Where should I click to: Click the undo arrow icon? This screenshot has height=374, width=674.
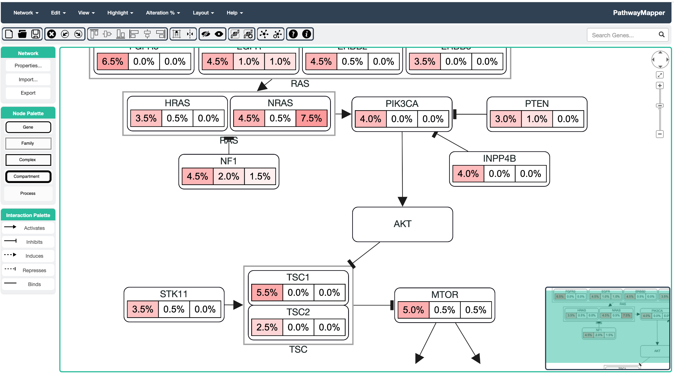click(65, 34)
